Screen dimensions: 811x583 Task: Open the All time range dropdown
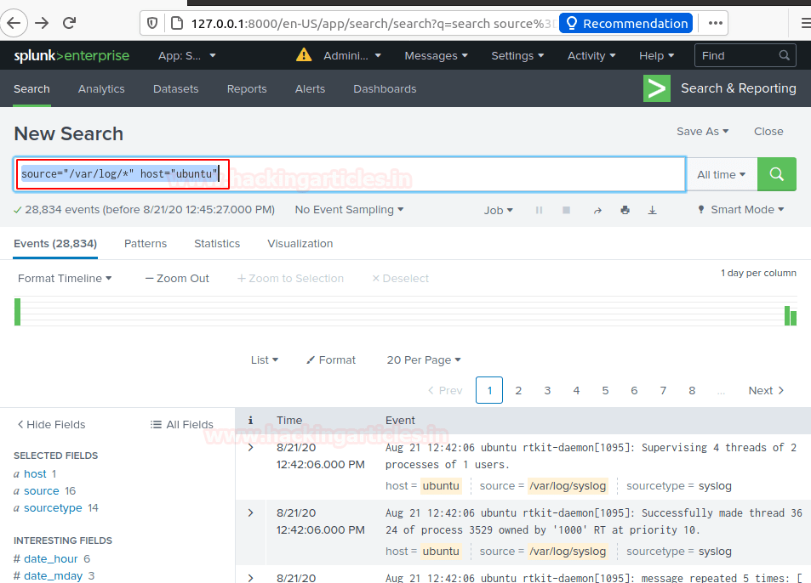click(x=721, y=174)
